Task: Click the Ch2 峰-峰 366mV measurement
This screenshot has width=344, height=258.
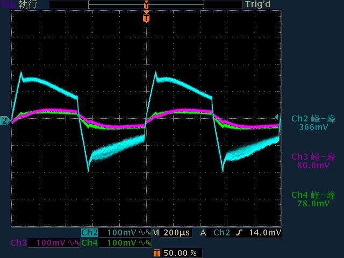Action: point(313,123)
